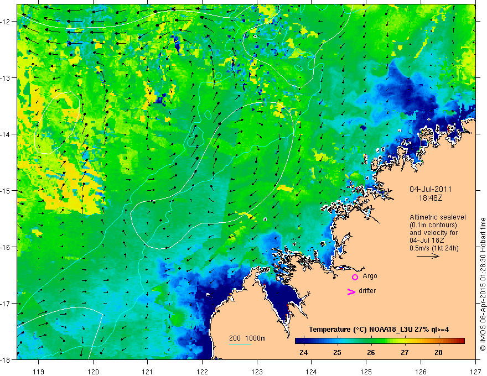Click longitude axis label 121
The height and width of the screenshot is (376, 487).
tap(147, 372)
